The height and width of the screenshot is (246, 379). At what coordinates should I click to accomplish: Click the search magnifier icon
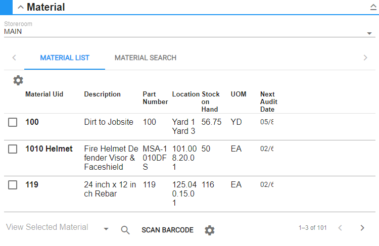point(125,230)
